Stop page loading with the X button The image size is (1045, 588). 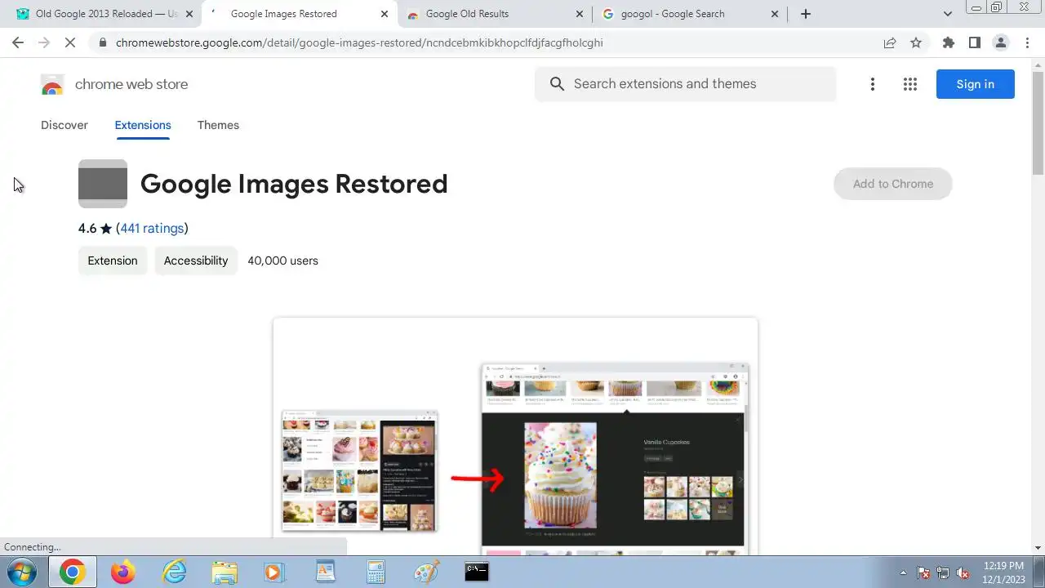(x=70, y=42)
